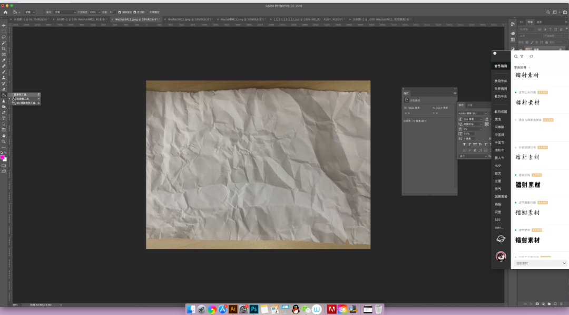This screenshot has width=569, height=315.
Task: Open 免费商用 in the font sidebar
Action: (x=501, y=89)
